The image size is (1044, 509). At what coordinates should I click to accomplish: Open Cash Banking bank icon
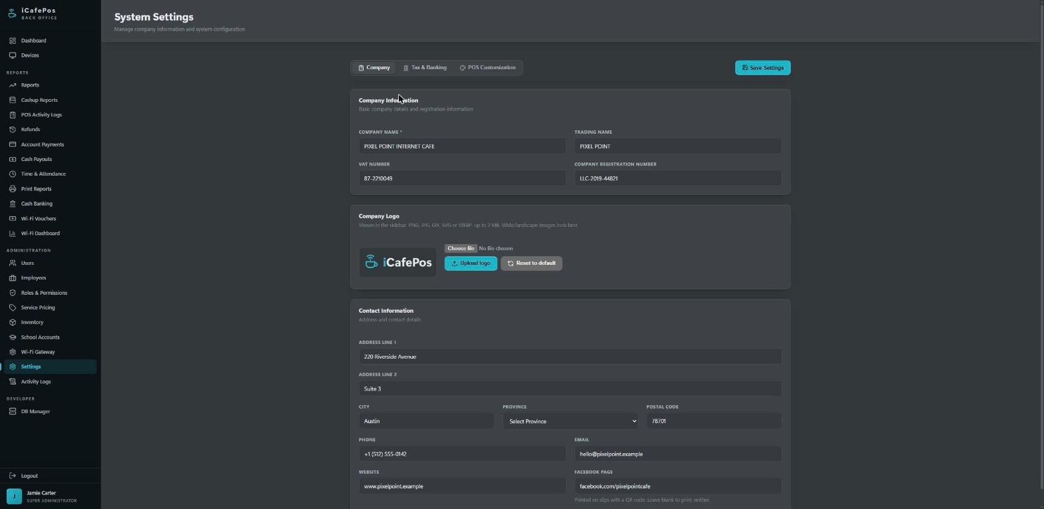[x=13, y=204]
